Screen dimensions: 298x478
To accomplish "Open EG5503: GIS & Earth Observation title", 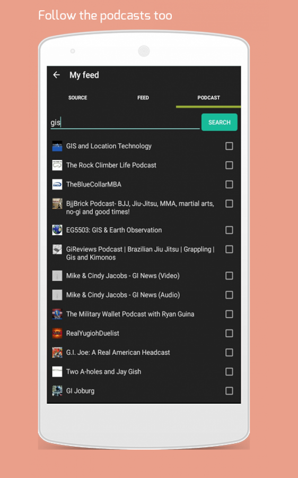I will pyautogui.click(x=114, y=230).
